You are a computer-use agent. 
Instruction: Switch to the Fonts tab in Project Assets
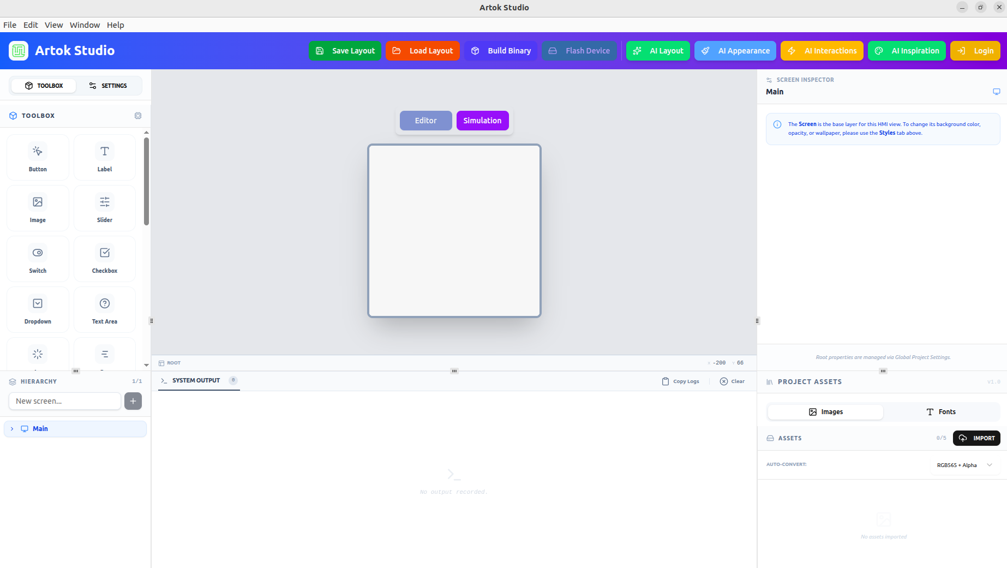click(941, 411)
